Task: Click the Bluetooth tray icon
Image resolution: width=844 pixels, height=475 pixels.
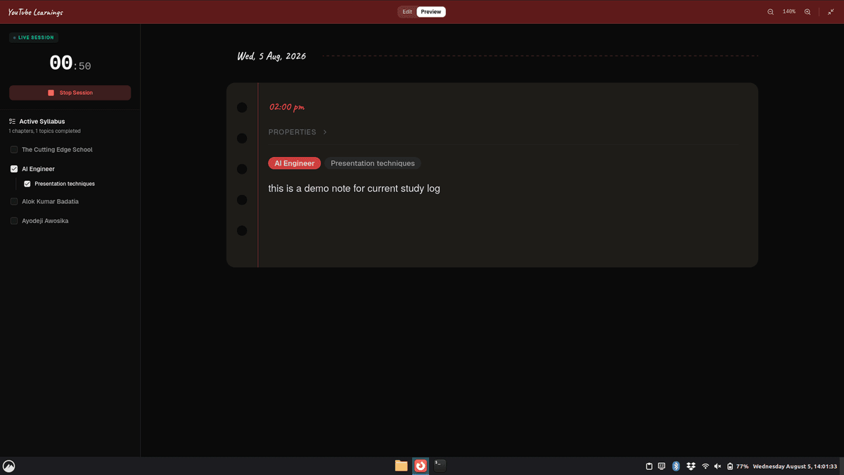Action: click(676, 467)
